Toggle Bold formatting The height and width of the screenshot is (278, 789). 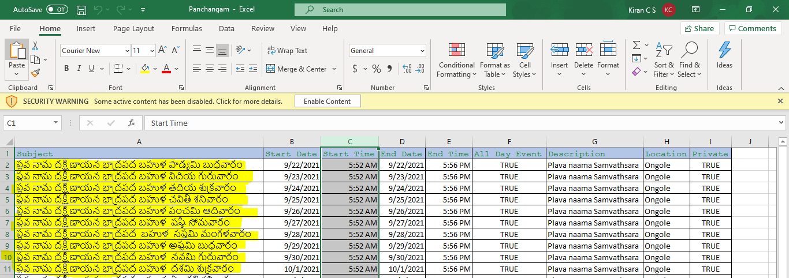click(x=66, y=69)
